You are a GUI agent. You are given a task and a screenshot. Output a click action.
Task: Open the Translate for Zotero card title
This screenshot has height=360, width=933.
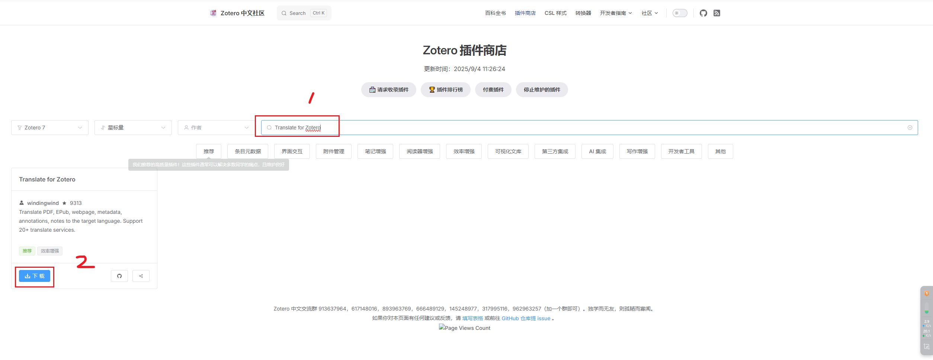coord(47,179)
